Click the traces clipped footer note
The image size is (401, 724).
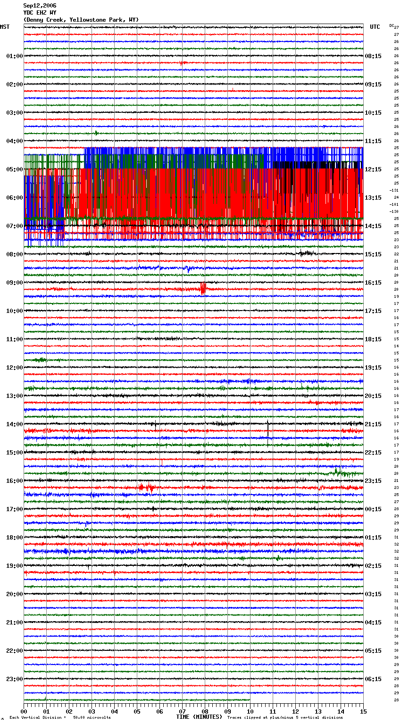285,717
